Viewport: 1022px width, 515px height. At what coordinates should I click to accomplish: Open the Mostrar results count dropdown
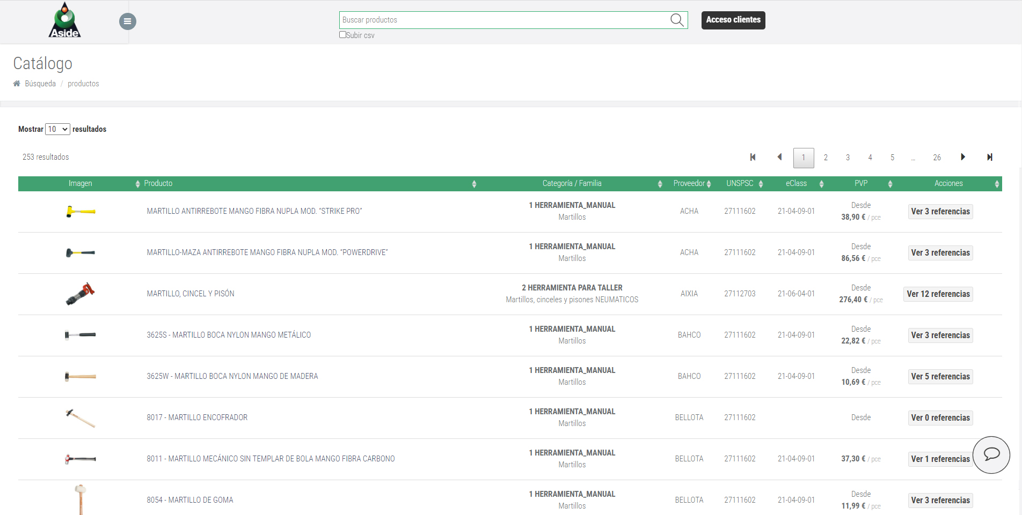pyautogui.click(x=57, y=129)
